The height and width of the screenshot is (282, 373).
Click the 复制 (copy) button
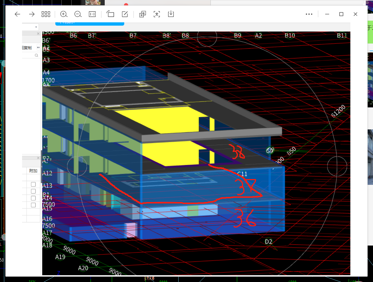pos(27,48)
